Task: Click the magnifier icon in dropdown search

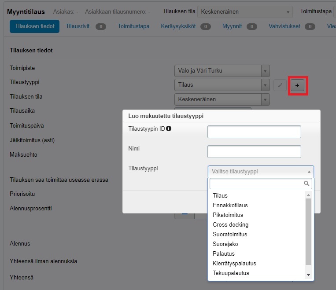Action: (306, 184)
